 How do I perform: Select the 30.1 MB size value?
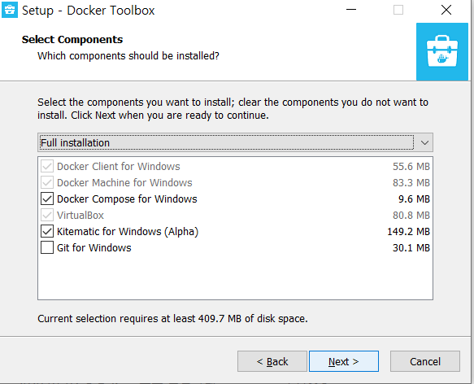tap(411, 248)
